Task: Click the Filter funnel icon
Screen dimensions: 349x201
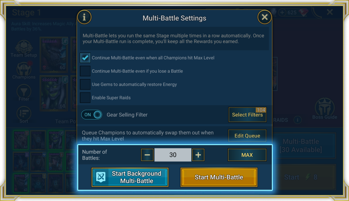Action: (x=24, y=91)
